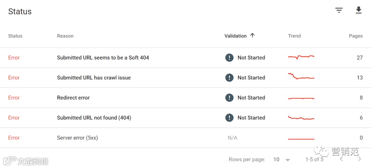Select the 'Redirect error' reason

pyautogui.click(x=73, y=98)
